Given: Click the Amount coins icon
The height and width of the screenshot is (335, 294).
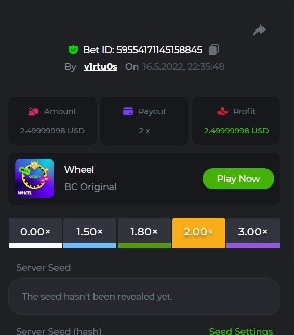Looking at the screenshot, I should coord(33,111).
